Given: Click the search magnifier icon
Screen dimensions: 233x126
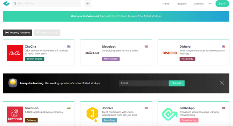Looking at the screenshot, I should click(x=15, y=3).
